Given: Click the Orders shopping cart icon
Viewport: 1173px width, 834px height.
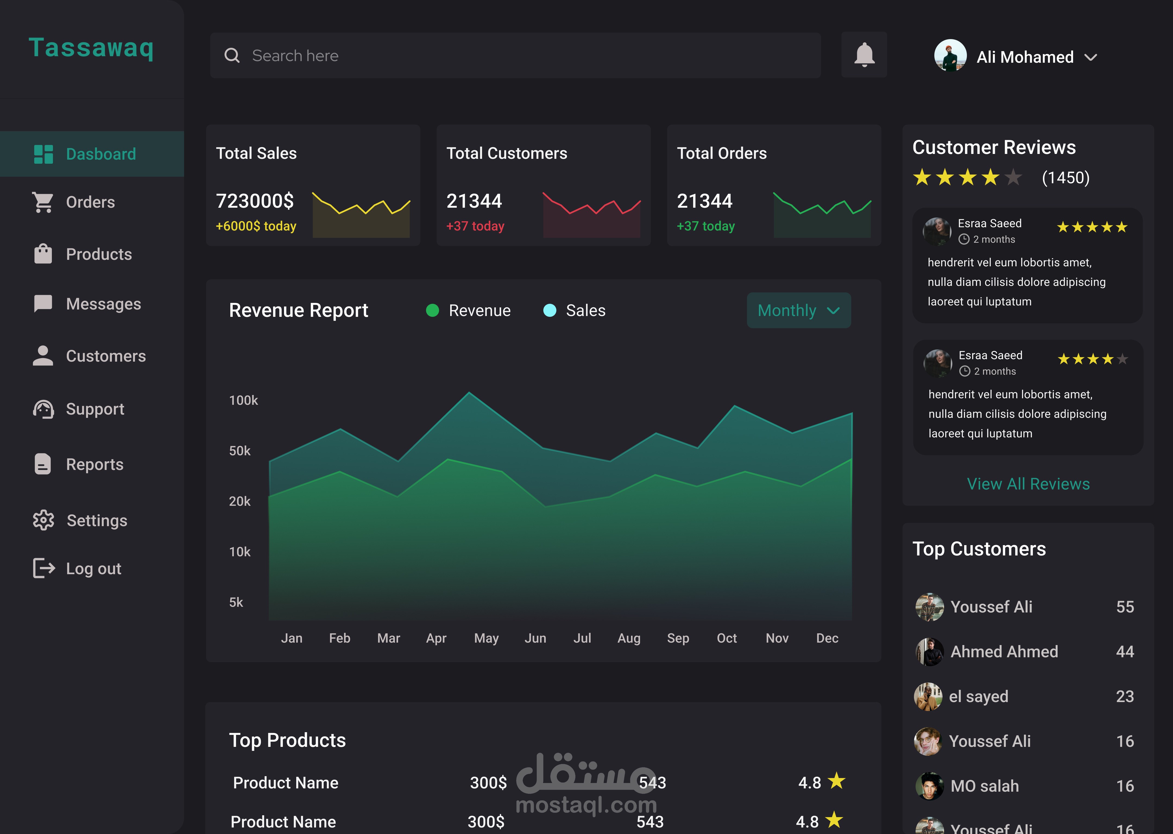Looking at the screenshot, I should coord(43,202).
